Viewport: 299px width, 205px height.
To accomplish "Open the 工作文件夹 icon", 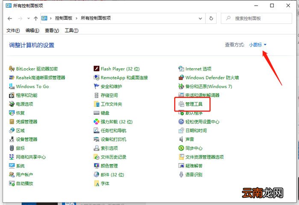I will 97,104.
